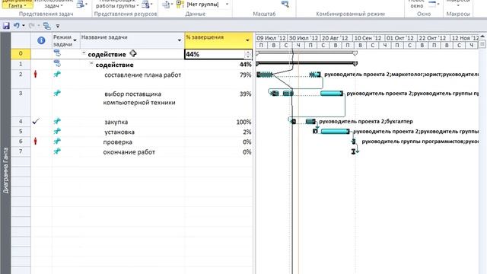Viewport: 487px width, 274px height.
Task: Click the 100% completion cell
Action: pos(218,122)
